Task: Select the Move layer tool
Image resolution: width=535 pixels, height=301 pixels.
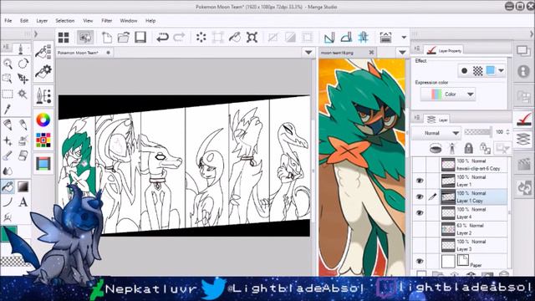Action: pyautogui.click(x=23, y=79)
